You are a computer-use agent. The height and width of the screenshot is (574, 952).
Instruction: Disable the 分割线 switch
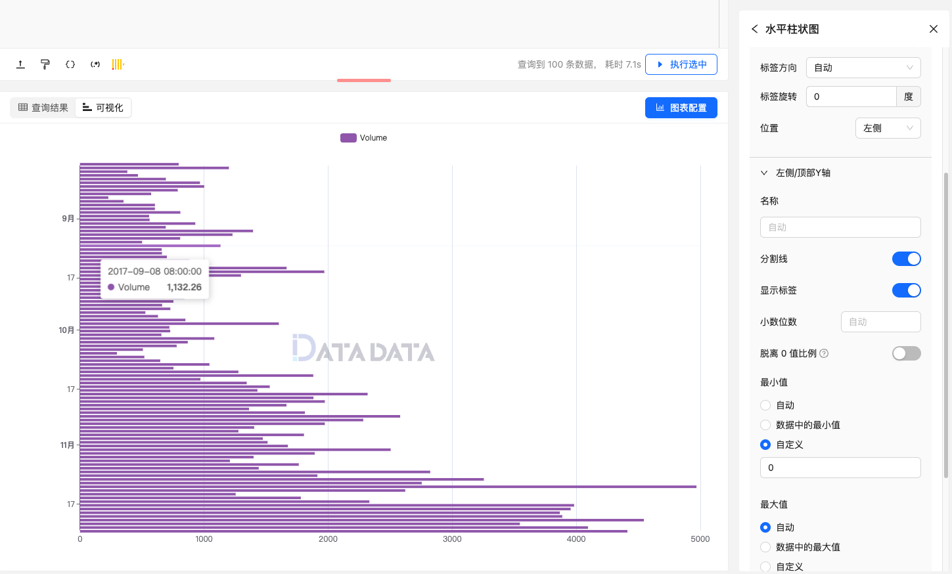click(x=907, y=259)
